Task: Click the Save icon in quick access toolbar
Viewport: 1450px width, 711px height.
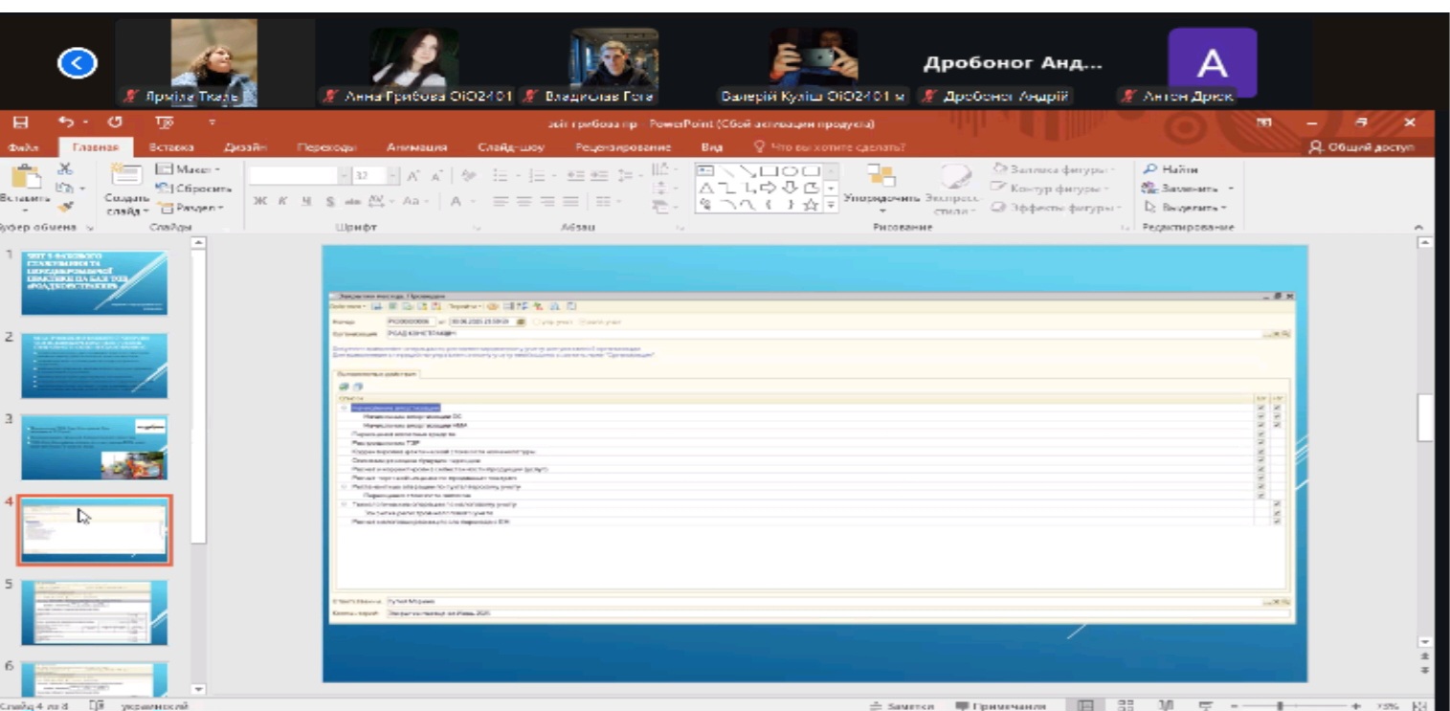Action: point(20,122)
